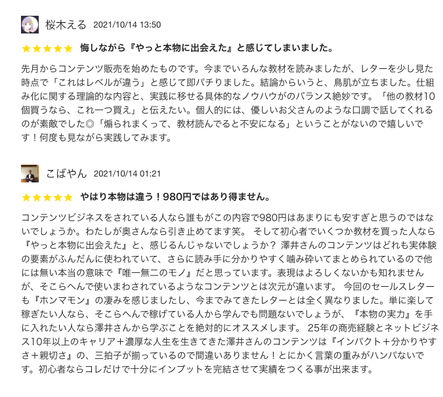Click the 2021/10/14 13:50 timestamp
This screenshot has height=397, width=443.
coord(127,25)
